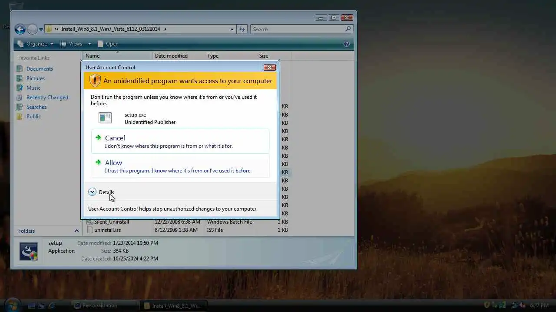This screenshot has height=312, width=556.
Task: Click Open in the Explorer toolbar
Action: [x=108, y=44]
